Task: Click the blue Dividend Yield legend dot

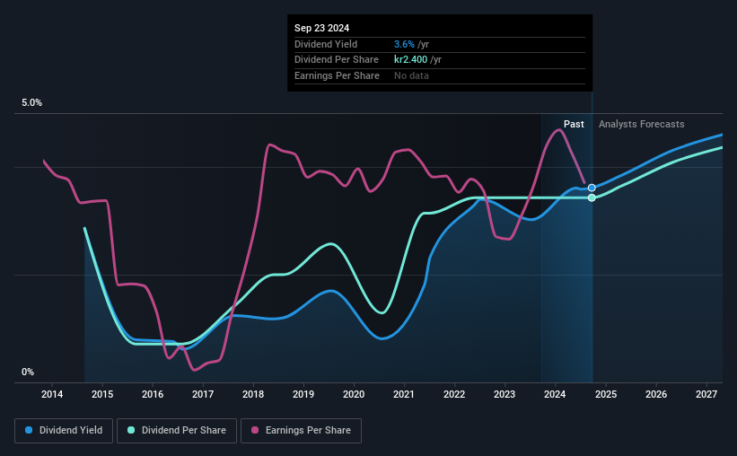Action: pos(29,430)
